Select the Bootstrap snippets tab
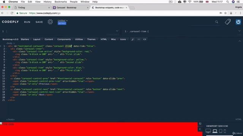The height and width of the screenshot is (136, 243). click(x=109, y=8)
